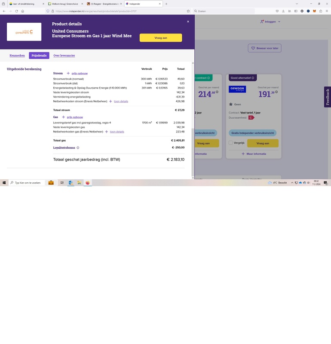Click the Totaal gas amount € 2.405,81
Viewport: 331px width, 344px height.
coord(178,141)
